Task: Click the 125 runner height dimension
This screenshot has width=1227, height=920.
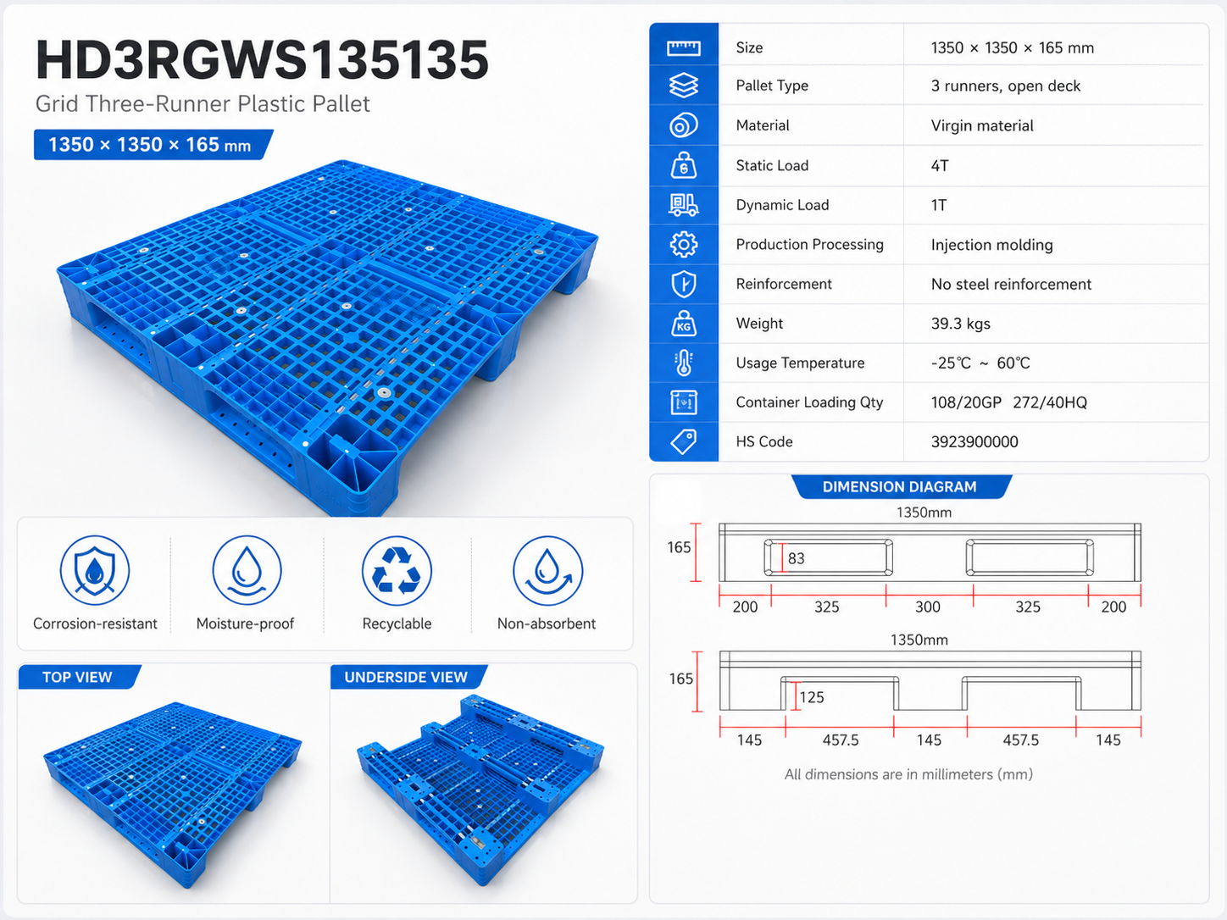Action: click(x=811, y=697)
